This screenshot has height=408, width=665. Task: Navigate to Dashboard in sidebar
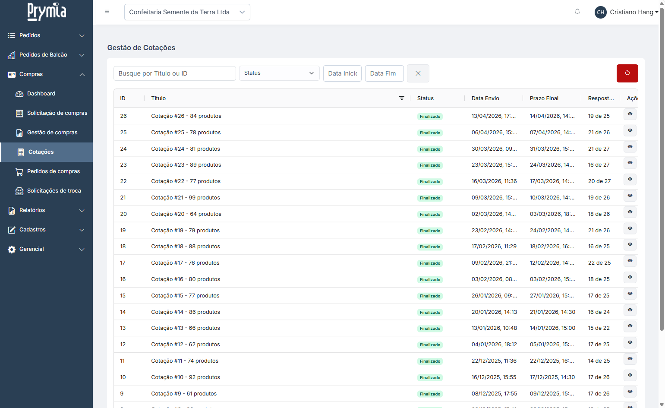click(41, 94)
